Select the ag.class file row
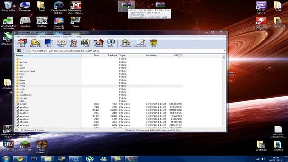Viewport: 288px width, 162px height. (99, 125)
